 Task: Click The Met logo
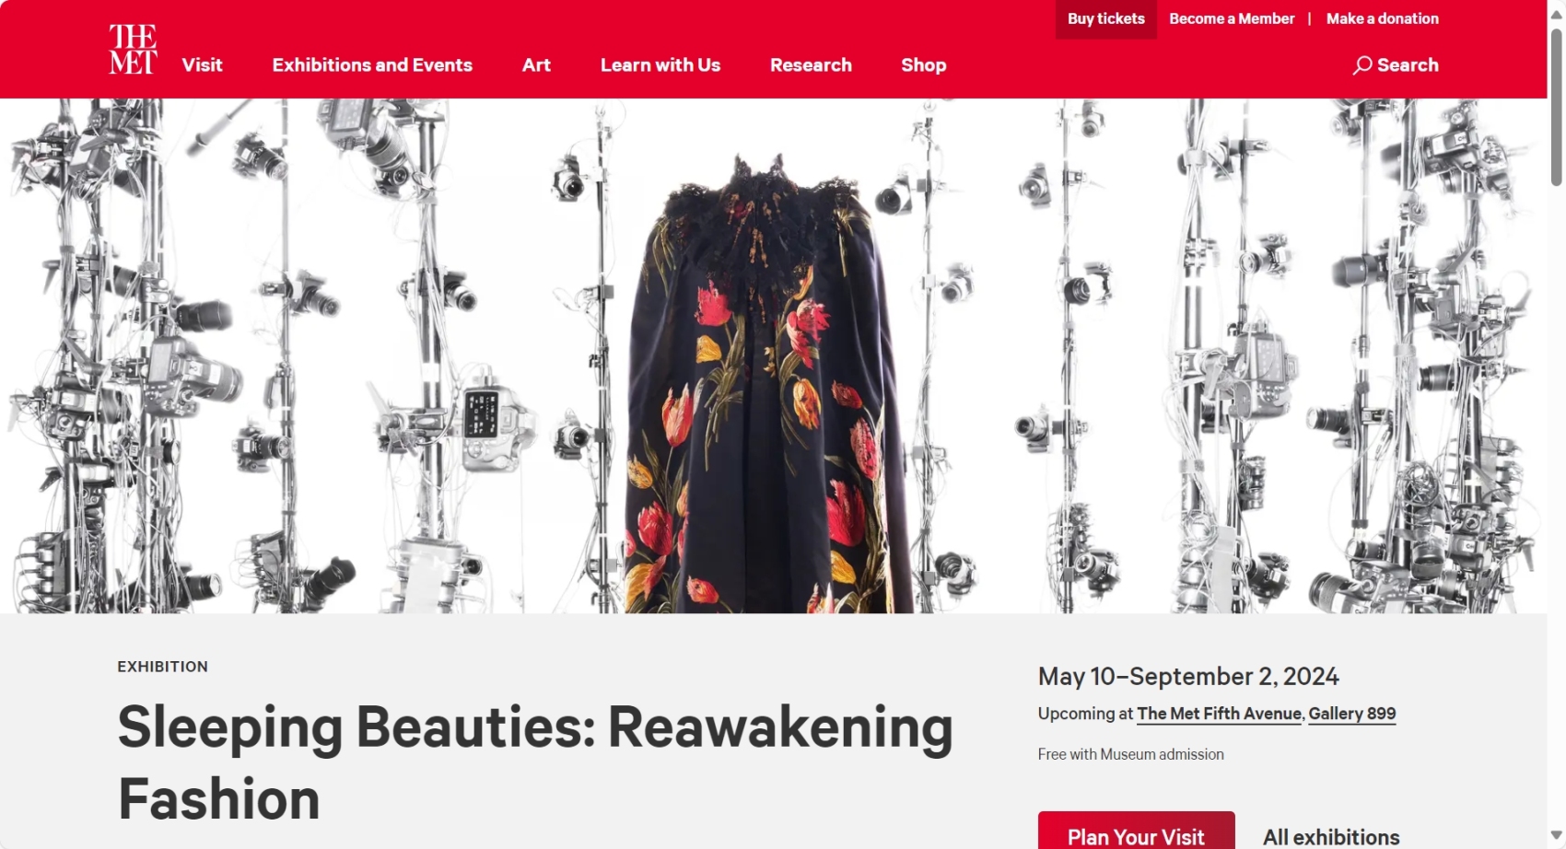133,49
